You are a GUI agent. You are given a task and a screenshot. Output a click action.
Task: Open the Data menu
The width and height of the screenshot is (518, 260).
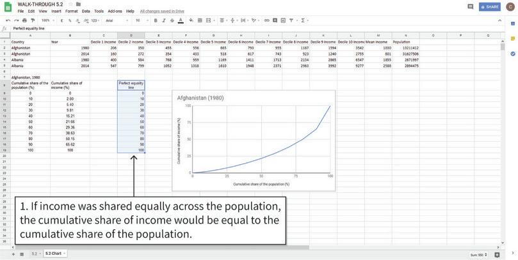[86, 11]
